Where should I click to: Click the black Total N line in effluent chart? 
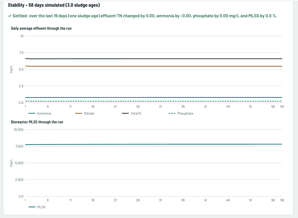pyautogui.click(x=154, y=59)
